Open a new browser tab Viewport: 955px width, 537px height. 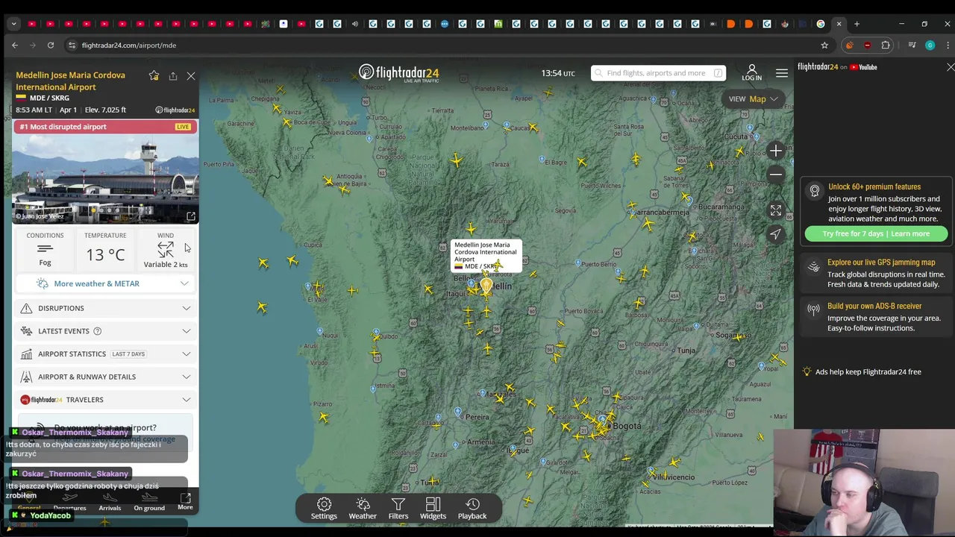pos(857,24)
